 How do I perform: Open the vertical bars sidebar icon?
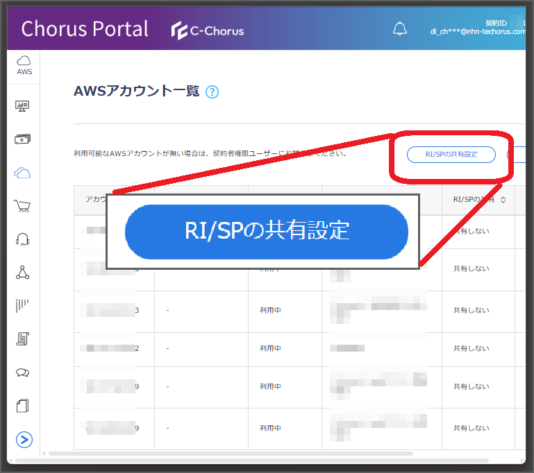22,306
